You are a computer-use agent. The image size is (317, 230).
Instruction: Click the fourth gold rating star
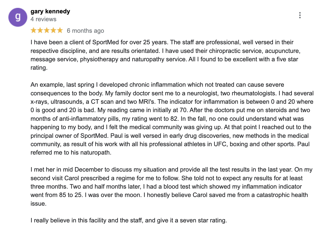coord(53,31)
